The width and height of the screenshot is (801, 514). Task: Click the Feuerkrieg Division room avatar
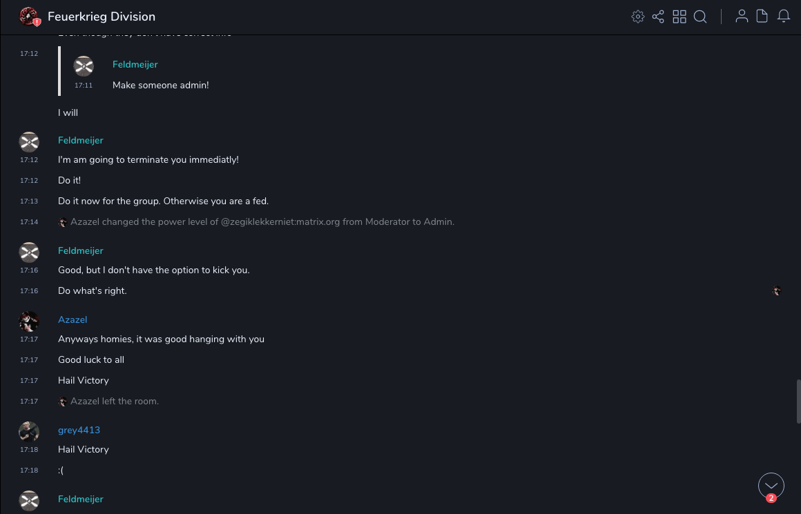[x=29, y=17]
